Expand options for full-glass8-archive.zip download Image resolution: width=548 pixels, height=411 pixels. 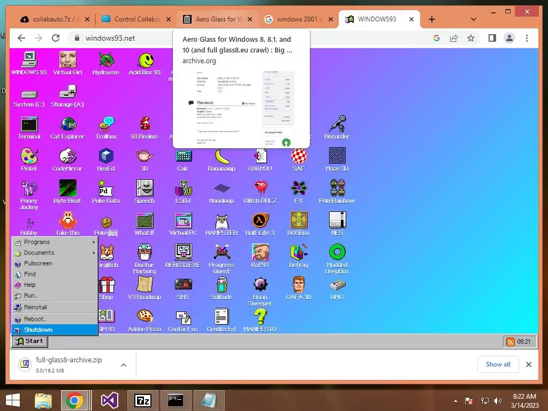[x=124, y=365]
